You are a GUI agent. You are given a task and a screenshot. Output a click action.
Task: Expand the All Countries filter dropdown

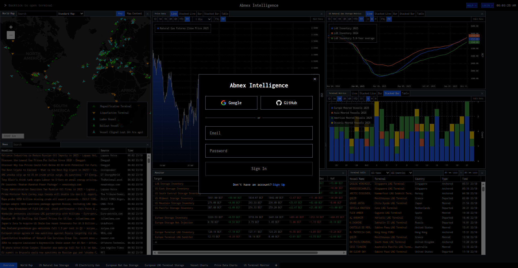pyautogui.click(x=401, y=173)
